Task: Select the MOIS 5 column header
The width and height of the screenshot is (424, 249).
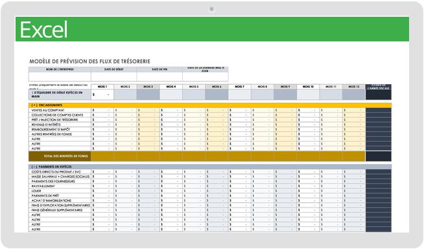Action: click(194, 87)
